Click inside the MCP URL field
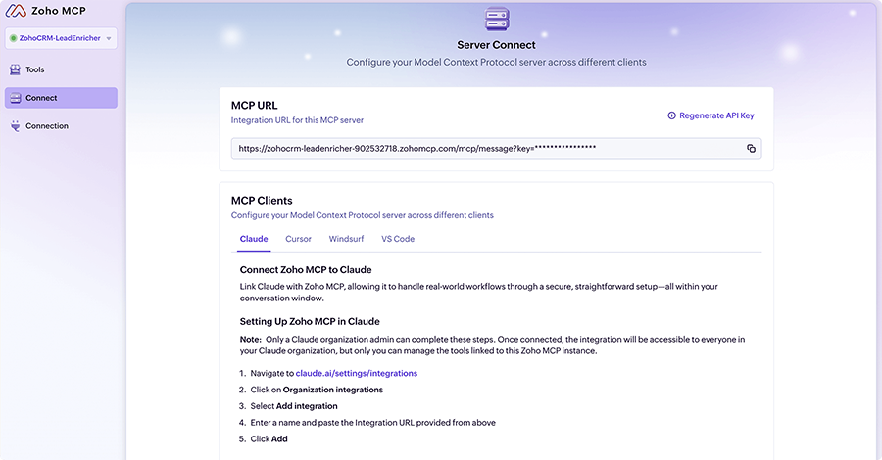 pos(496,149)
